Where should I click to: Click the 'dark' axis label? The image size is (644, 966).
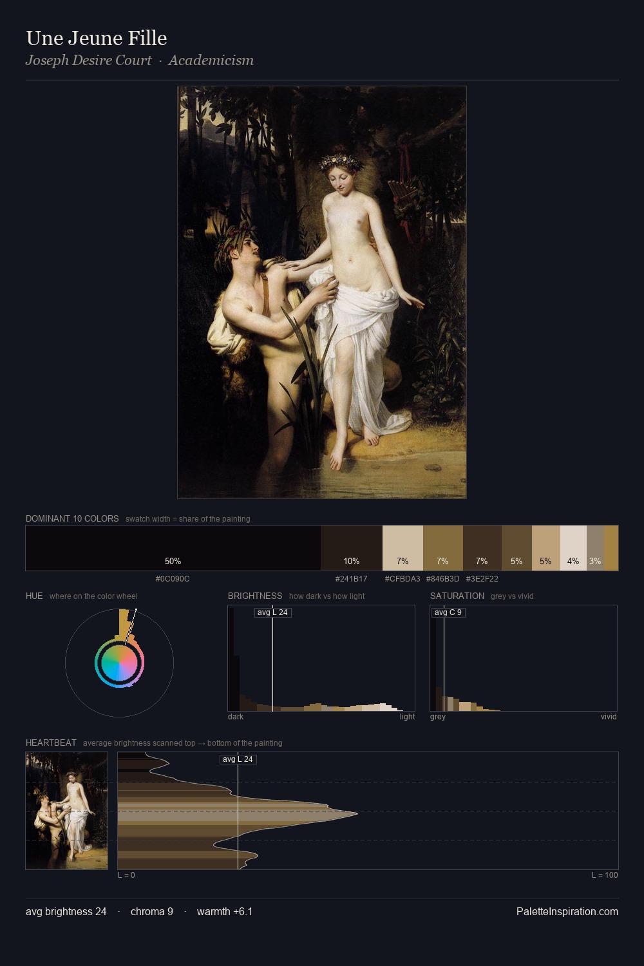(236, 717)
